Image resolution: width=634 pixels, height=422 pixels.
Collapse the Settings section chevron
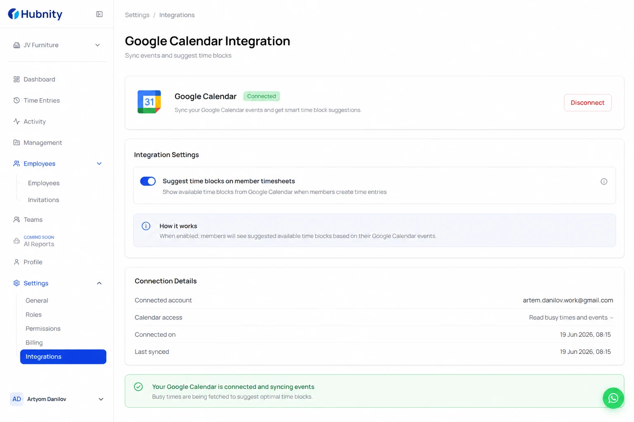[x=99, y=283]
